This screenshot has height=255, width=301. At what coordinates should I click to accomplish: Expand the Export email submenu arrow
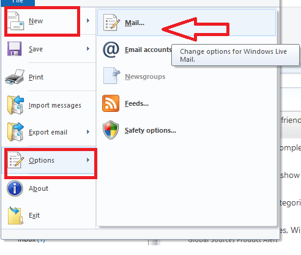tap(88, 132)
